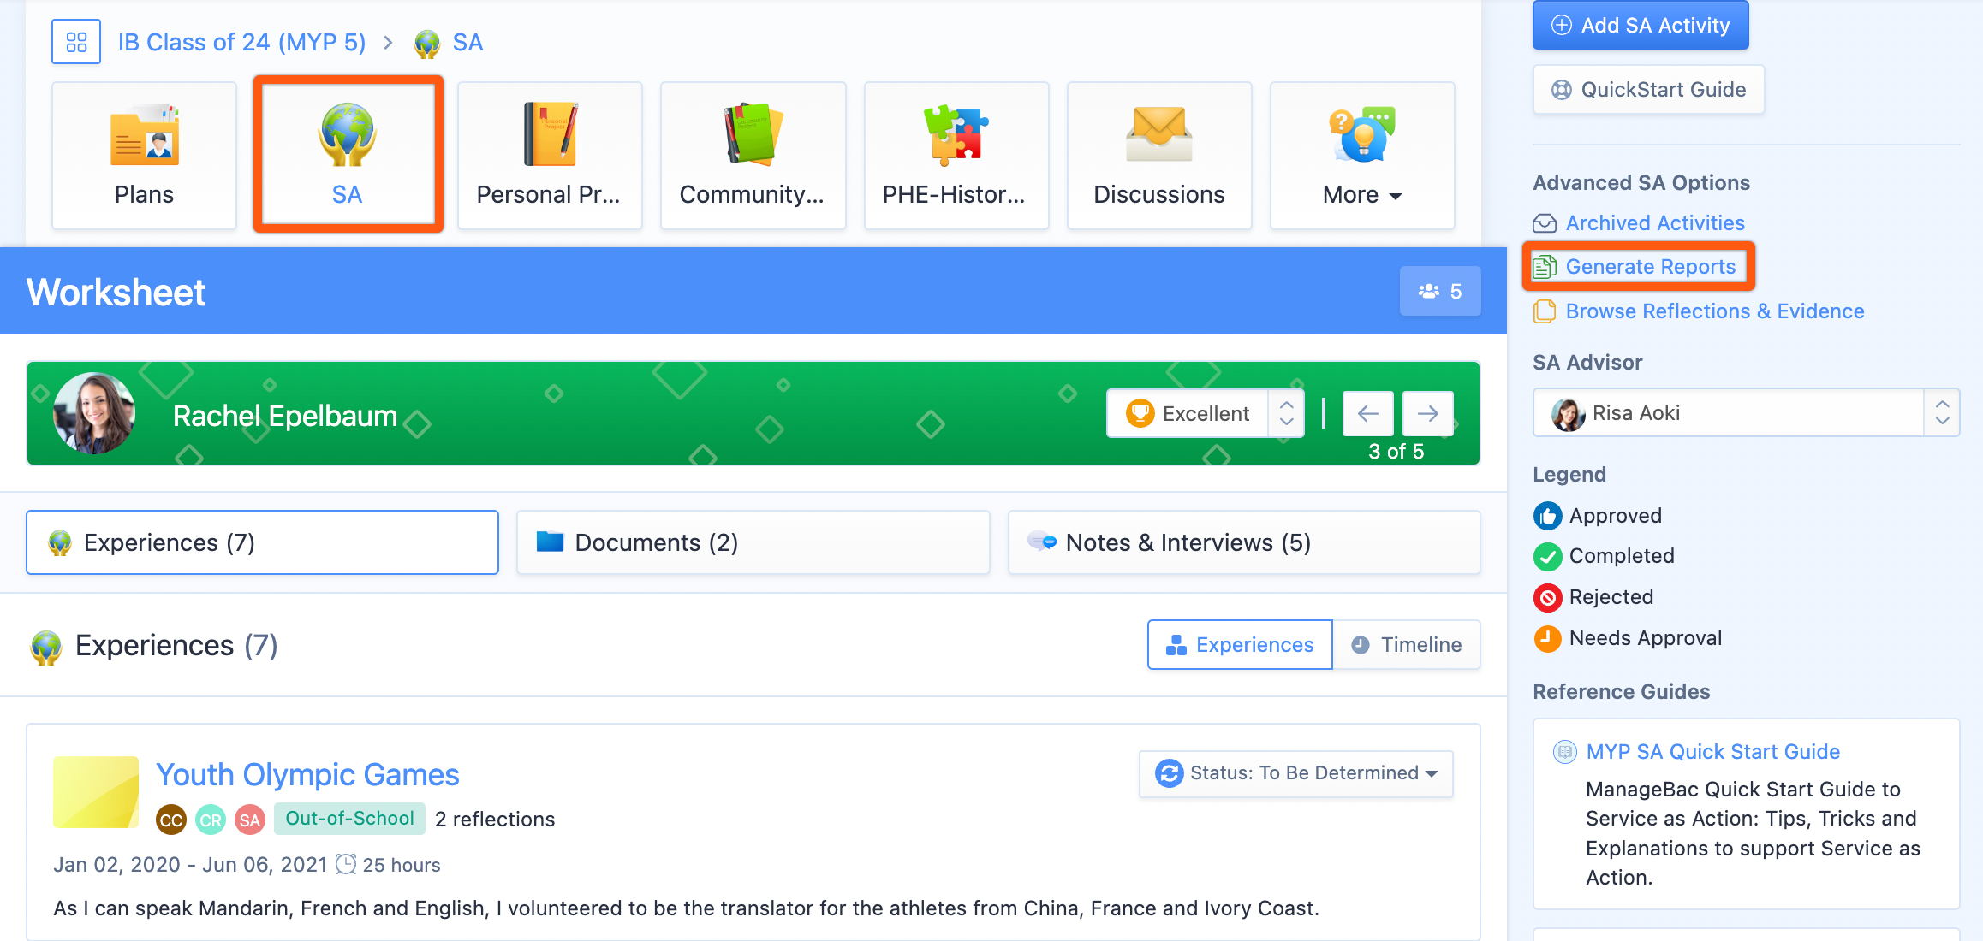Open Archived Activities link
Viewport: 1983px width, 941px height.
pos(1654,223)
